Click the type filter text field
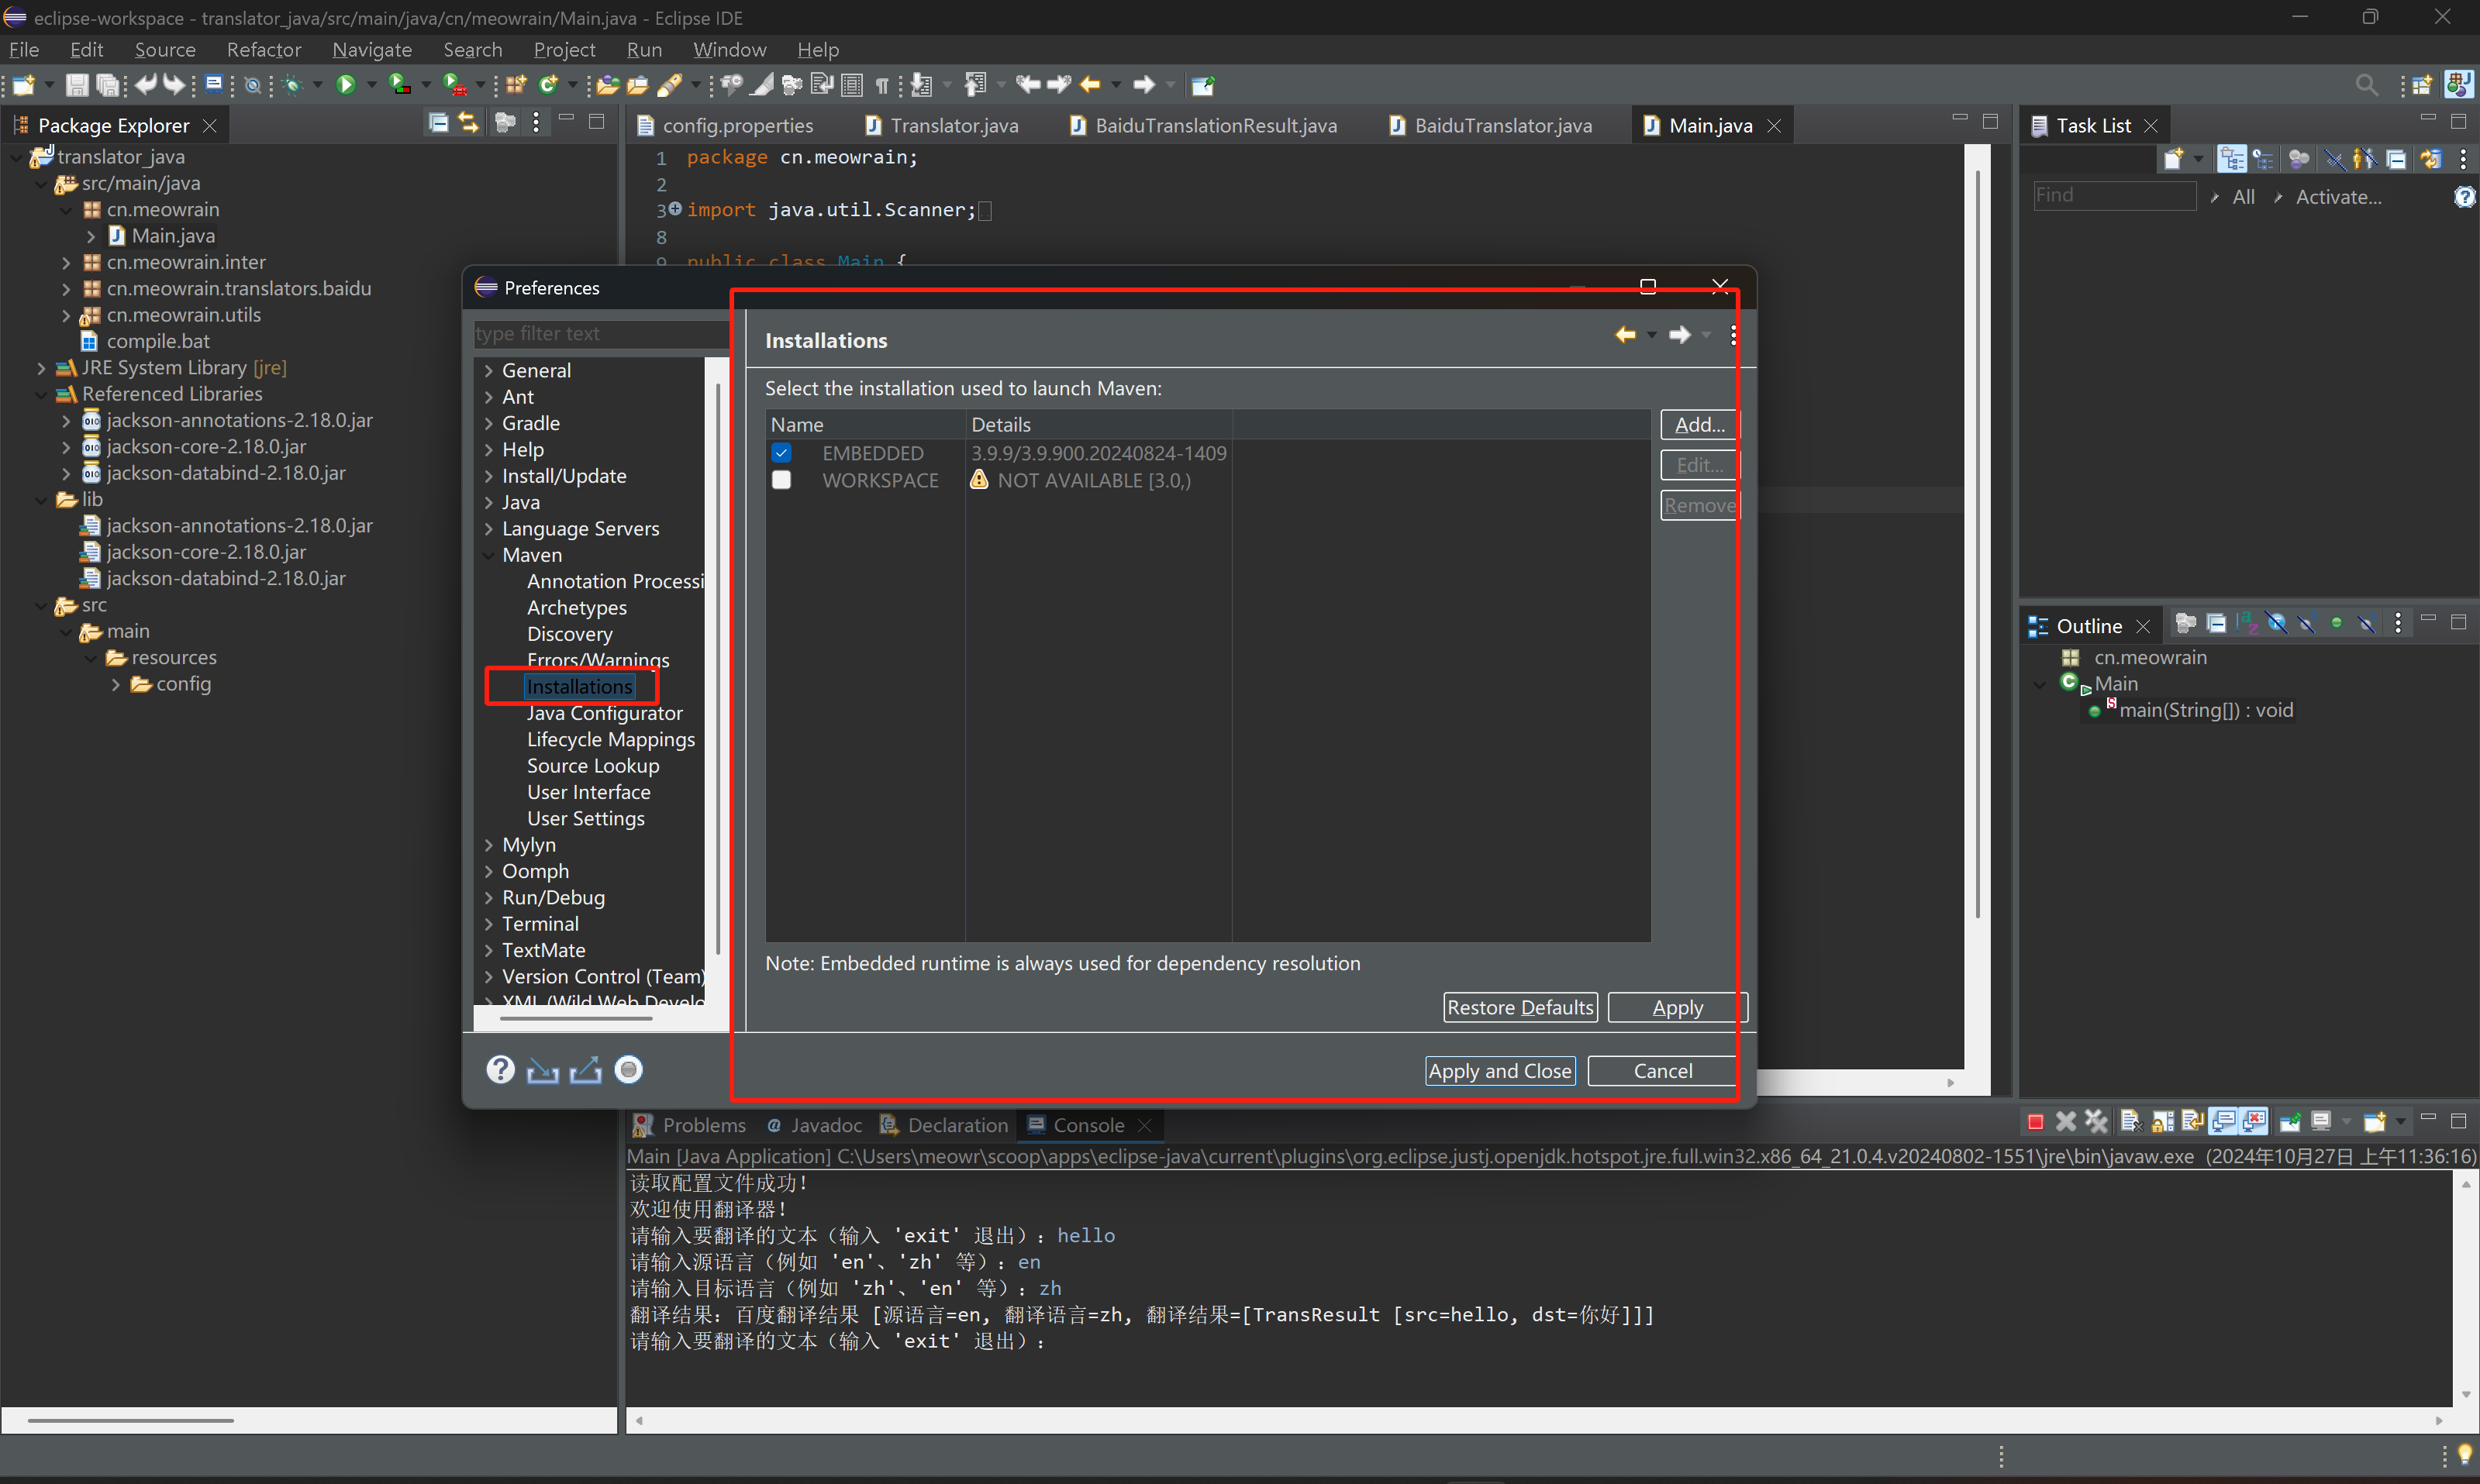Viewport: 2480px width, 1484px height. click(x=600, y=334)
